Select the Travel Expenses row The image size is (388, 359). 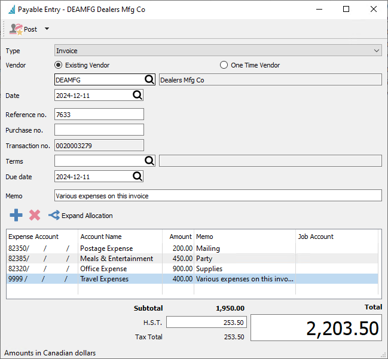point(193,278)
